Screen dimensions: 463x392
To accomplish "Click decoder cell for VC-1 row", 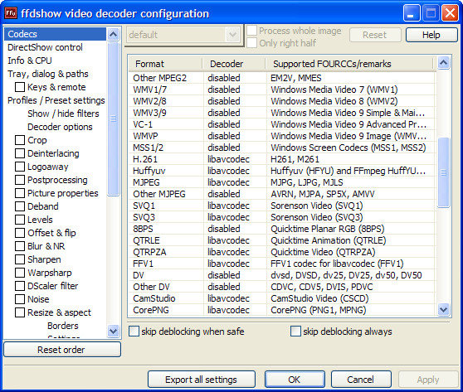I will 235,124.
